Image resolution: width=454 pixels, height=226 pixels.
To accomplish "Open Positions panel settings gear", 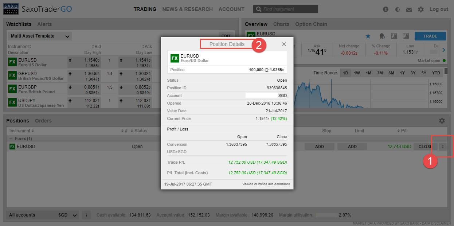I will point(442,121).
